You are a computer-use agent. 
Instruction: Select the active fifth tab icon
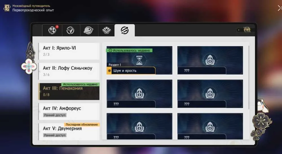pyautogui.click(x=125, y=30)
